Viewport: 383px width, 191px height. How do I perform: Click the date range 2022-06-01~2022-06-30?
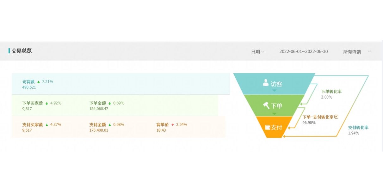pos(303,51)
